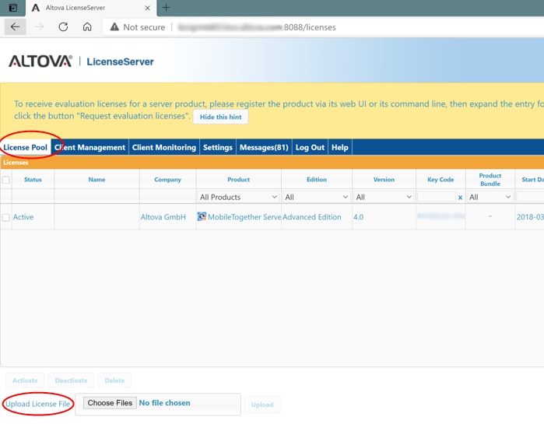Close the Altova LicenseServer tab
Viewport: 544px width, 424px height.
click(148, 8)
